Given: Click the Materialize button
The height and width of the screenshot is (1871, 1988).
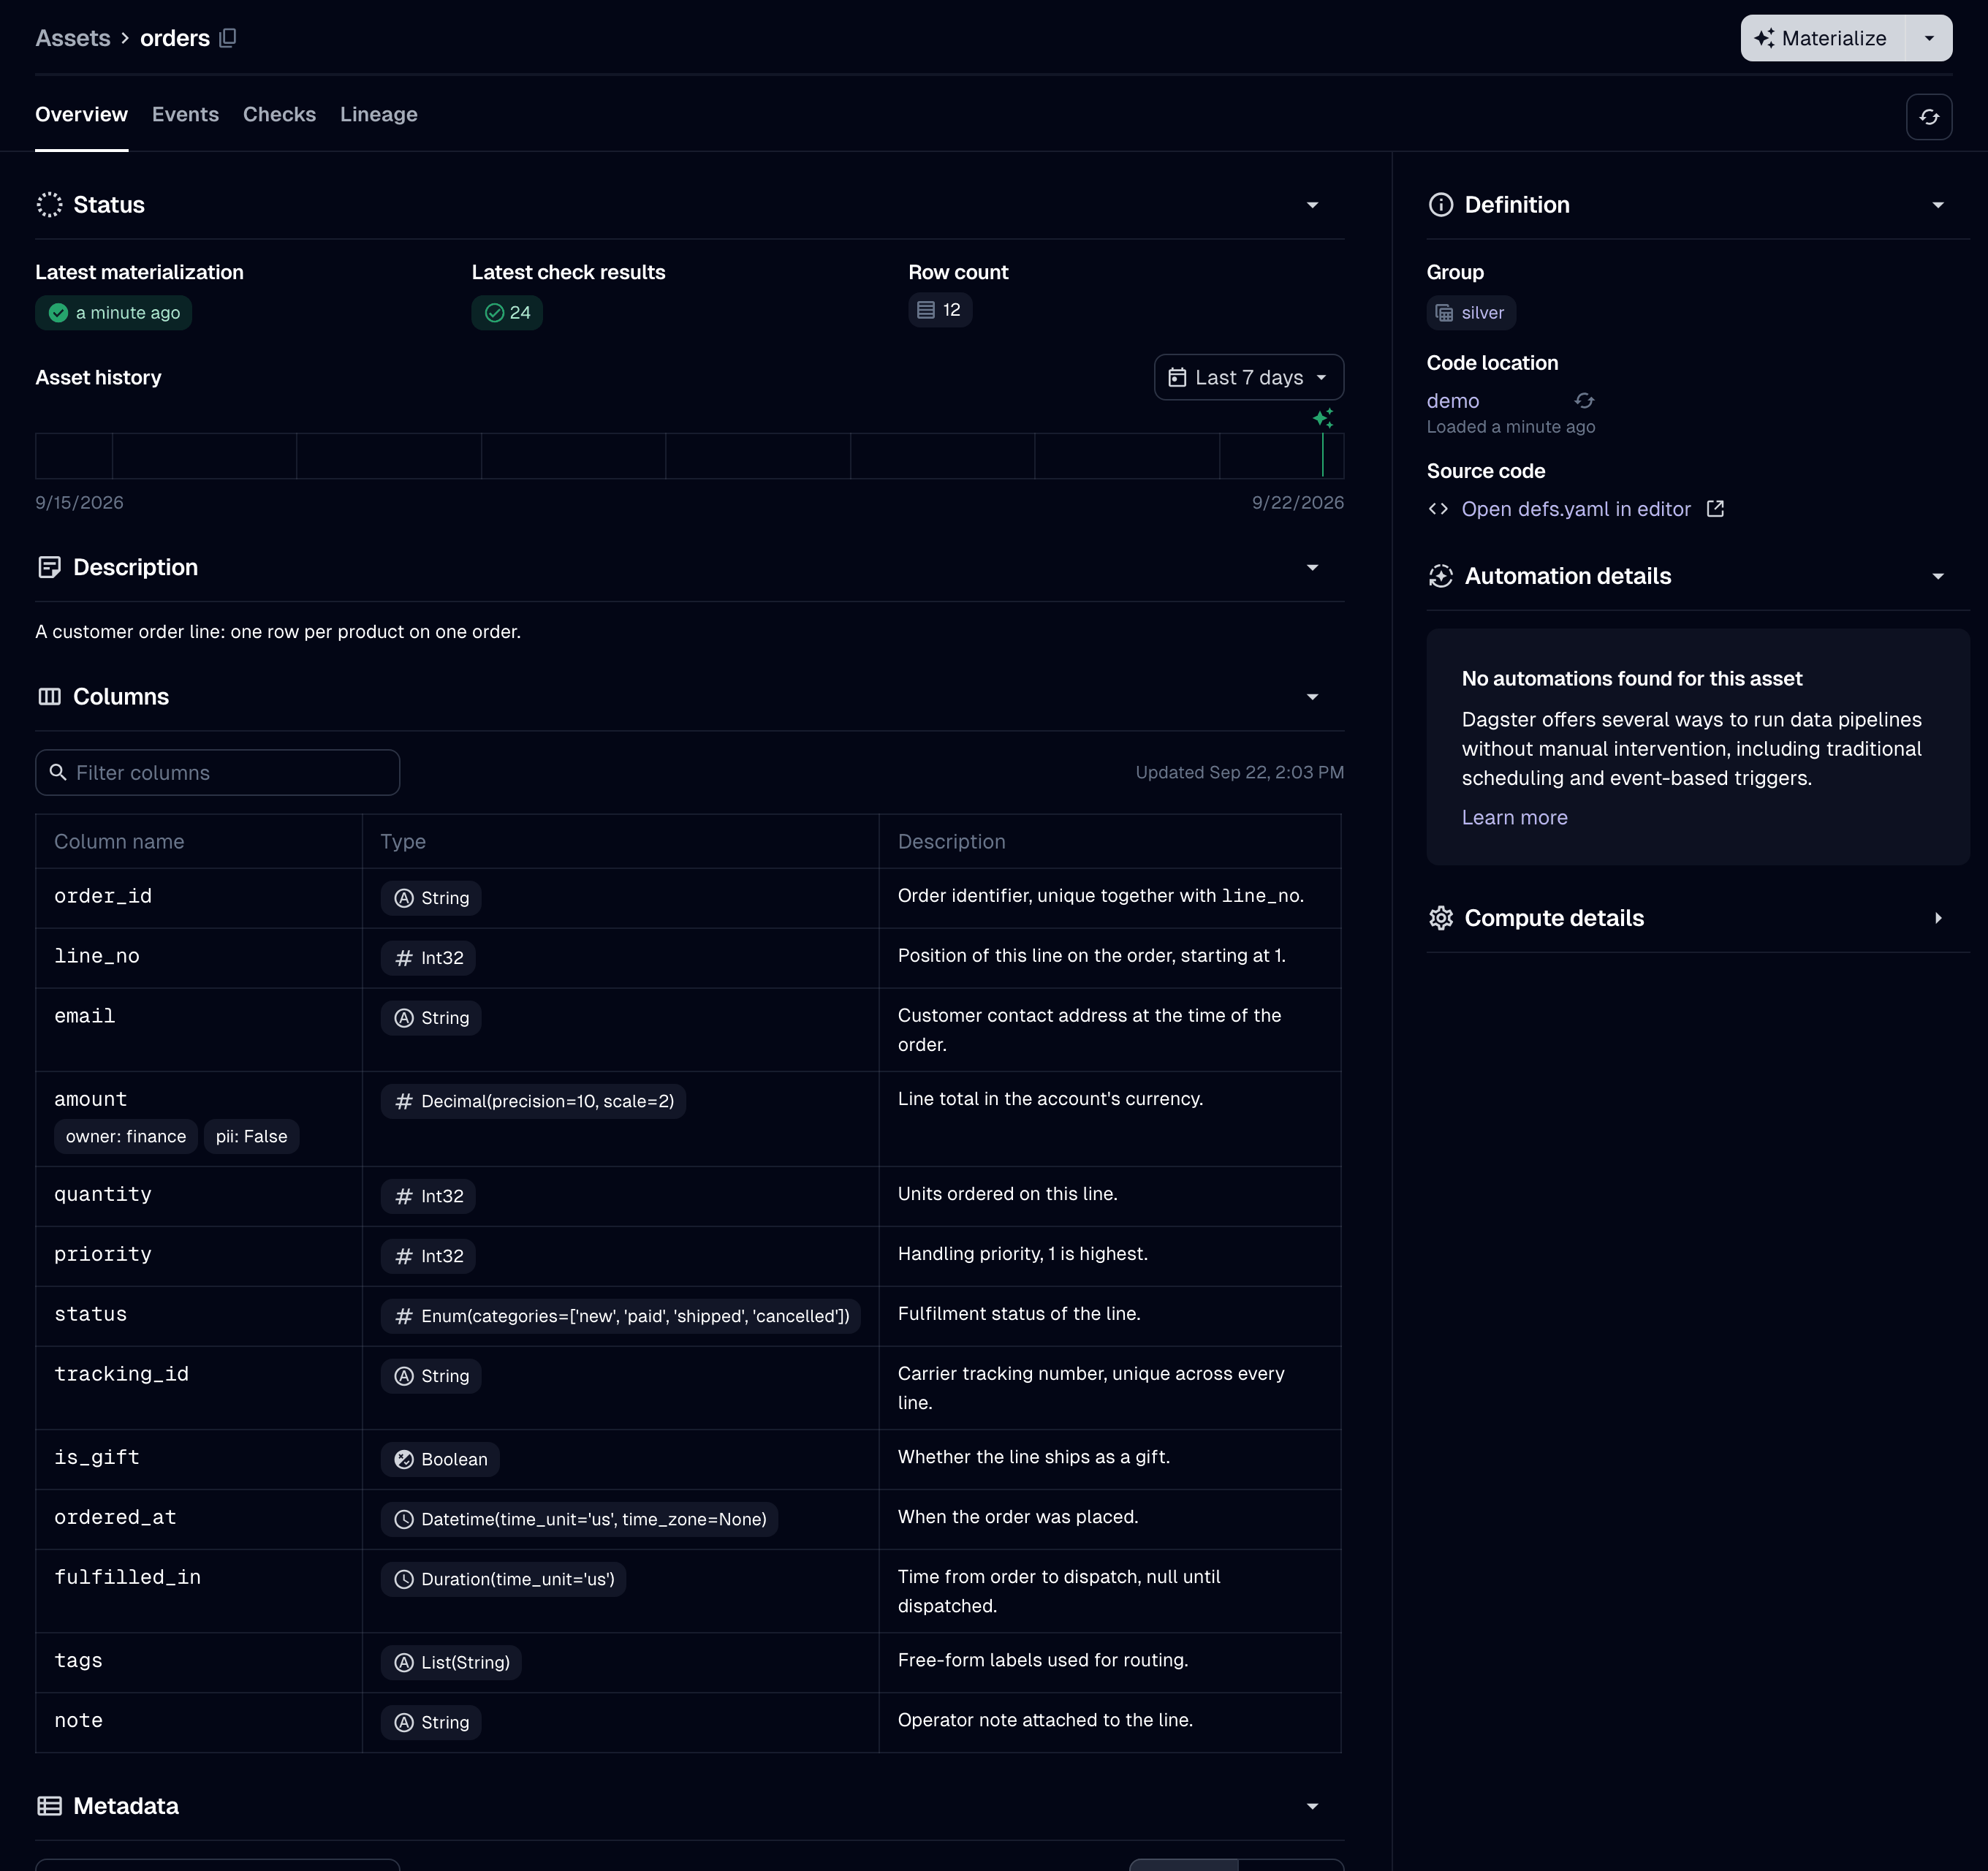Looking at the screenshot, I should pos(1822,38).
